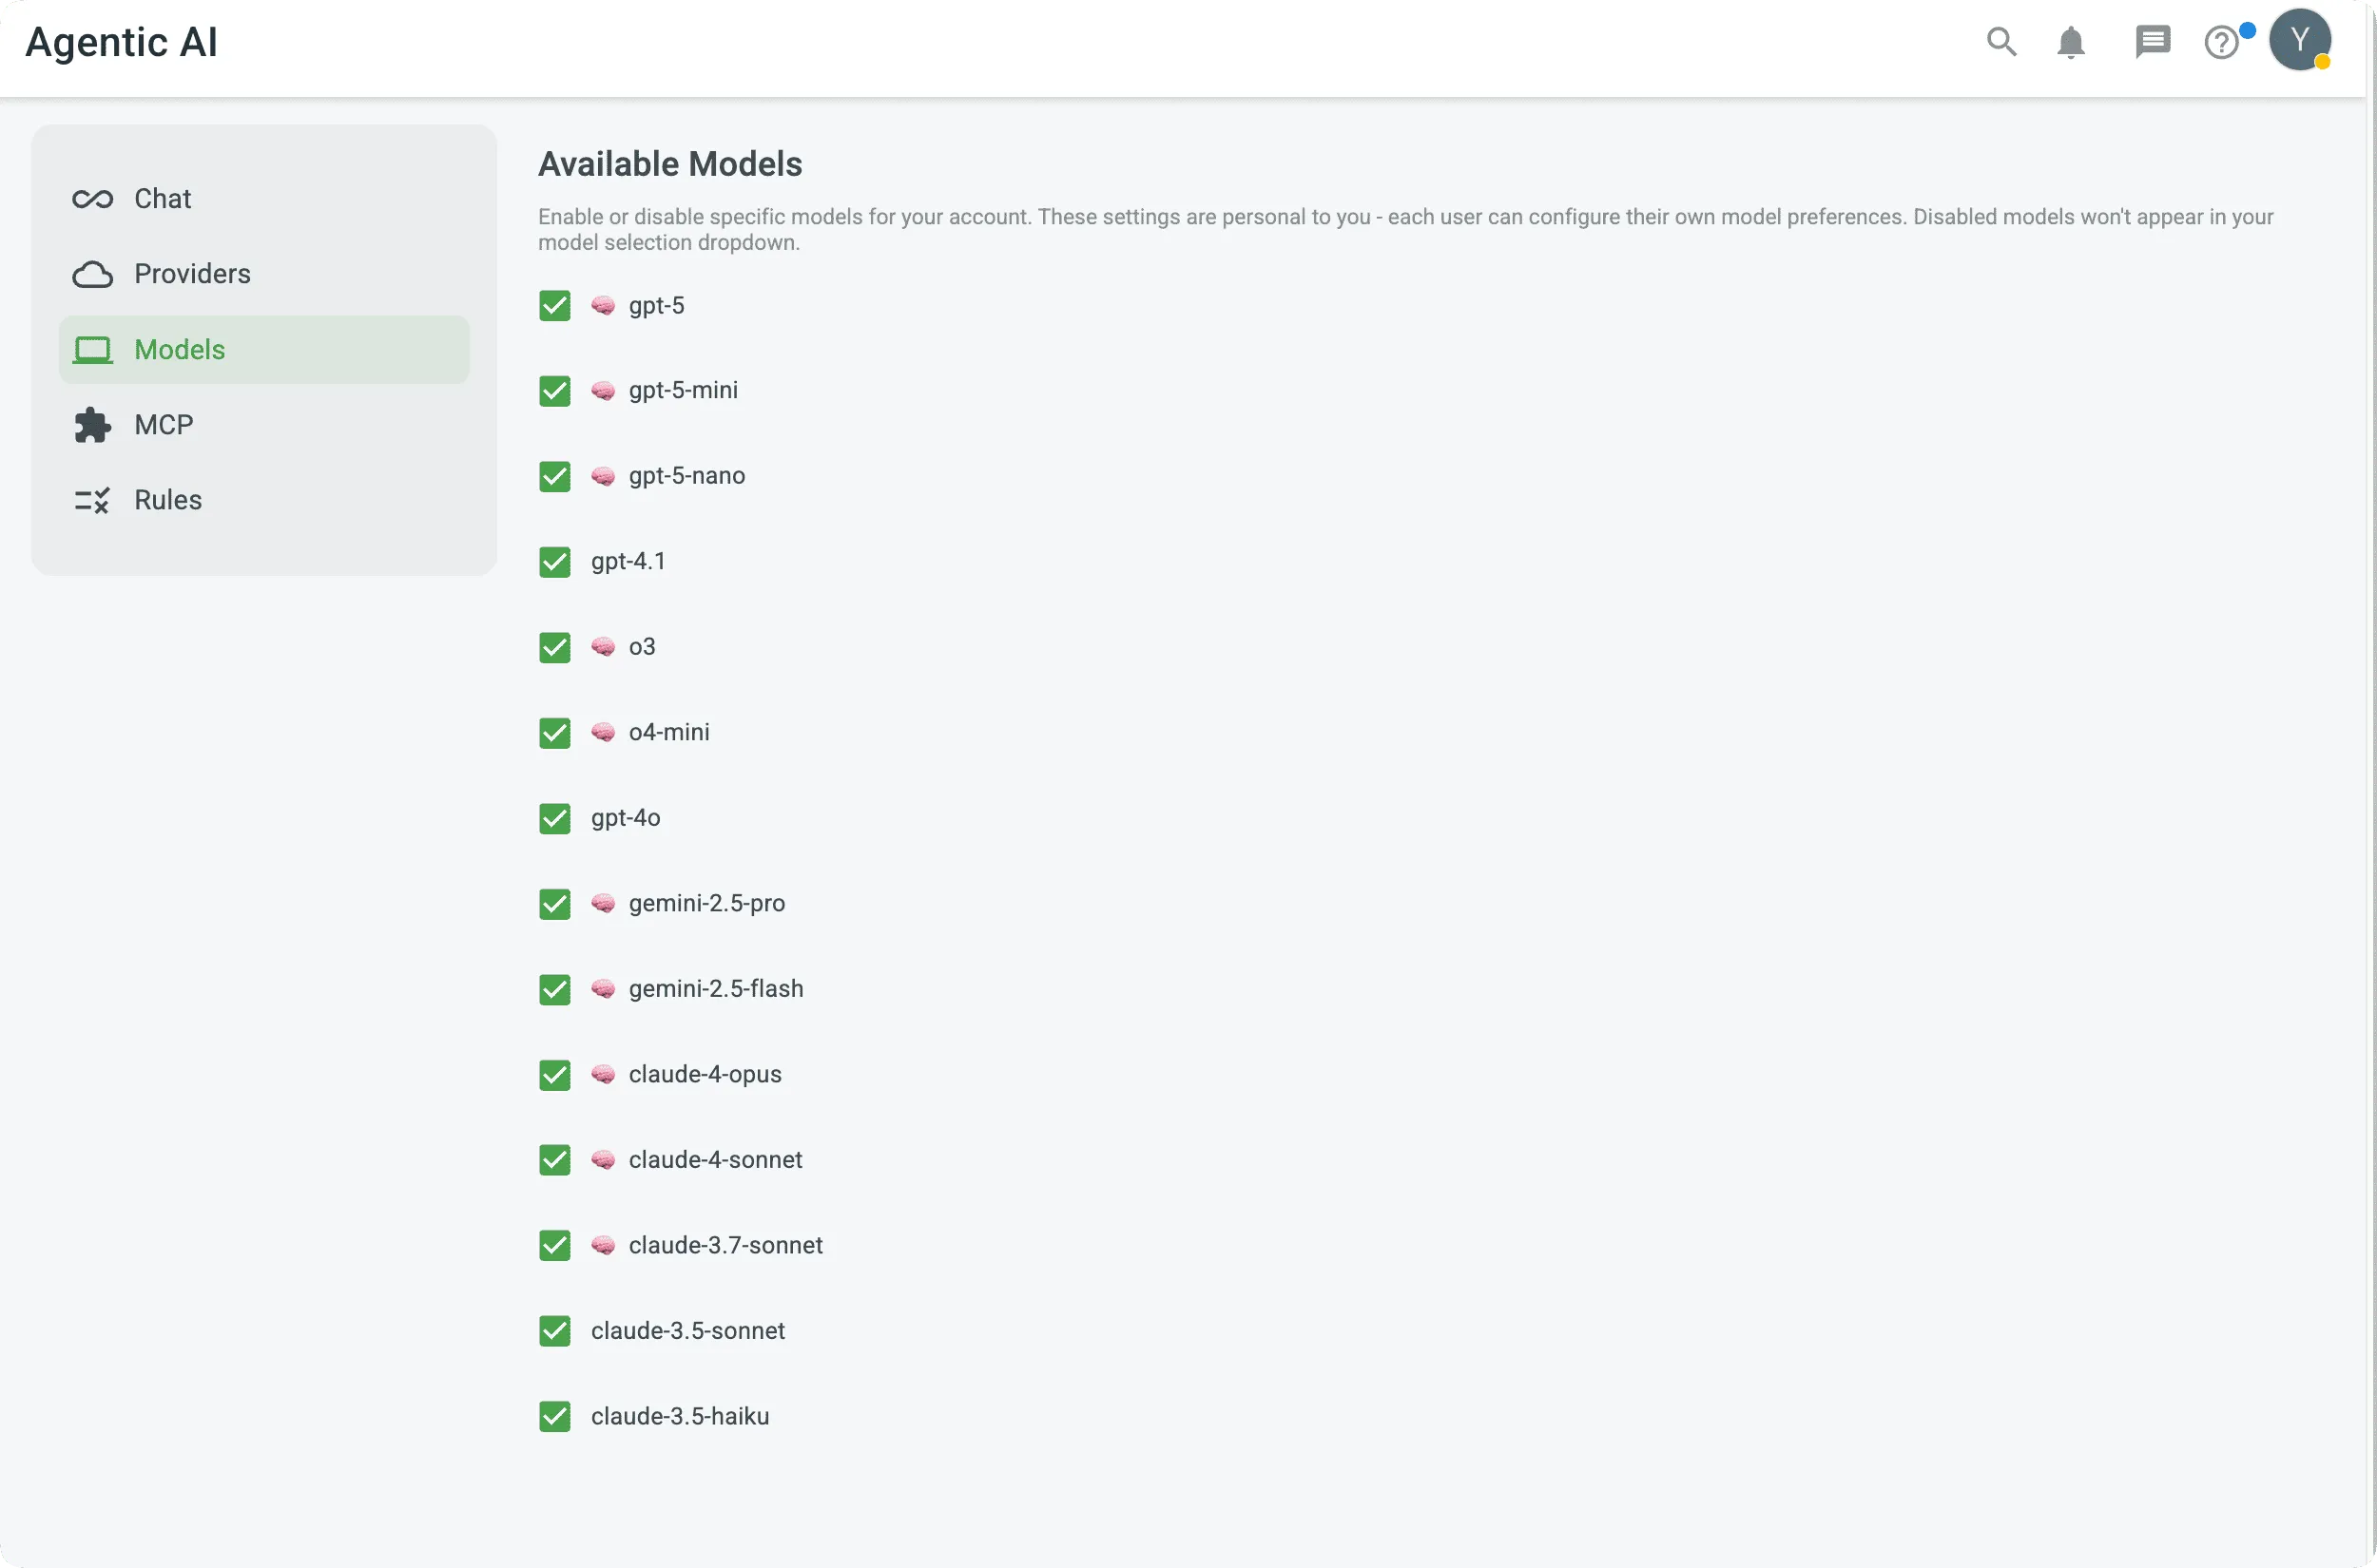The image size is (2377, 1568).
Task: Open the user avatar Y menu
Action: click(2299, 41)
